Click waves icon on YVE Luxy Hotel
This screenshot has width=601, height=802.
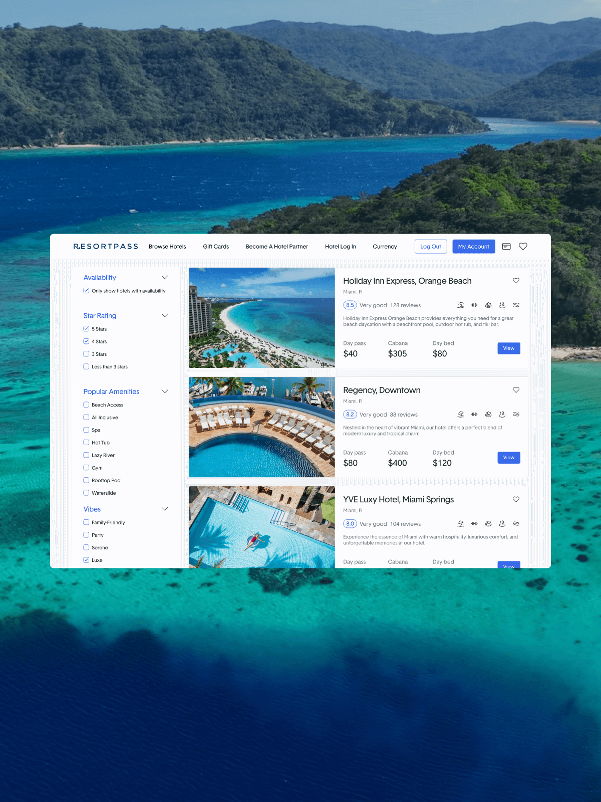516,523
